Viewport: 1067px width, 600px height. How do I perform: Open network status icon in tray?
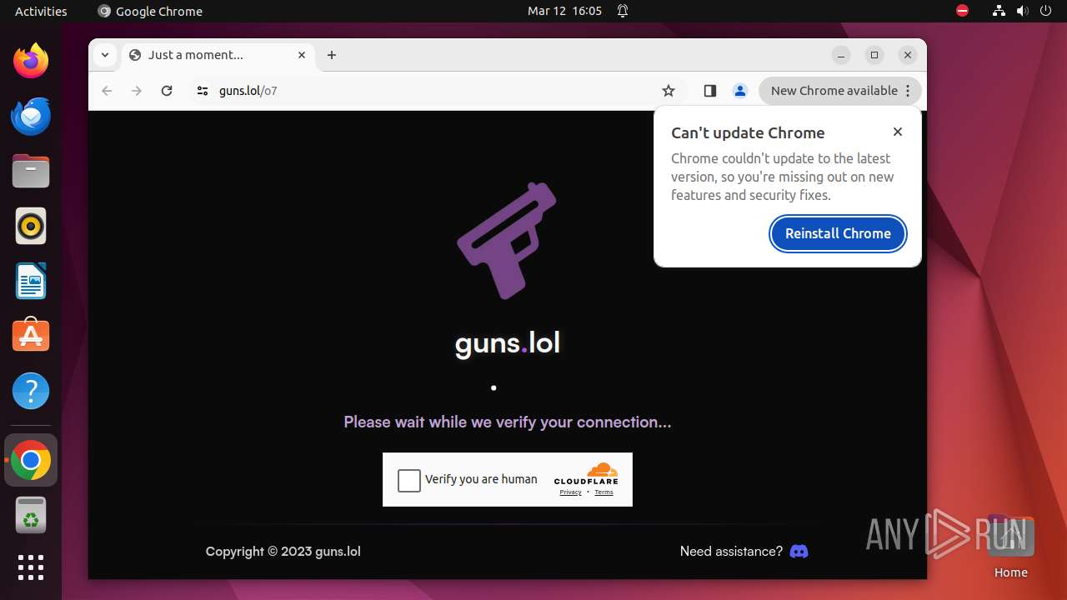click(999, 11)
